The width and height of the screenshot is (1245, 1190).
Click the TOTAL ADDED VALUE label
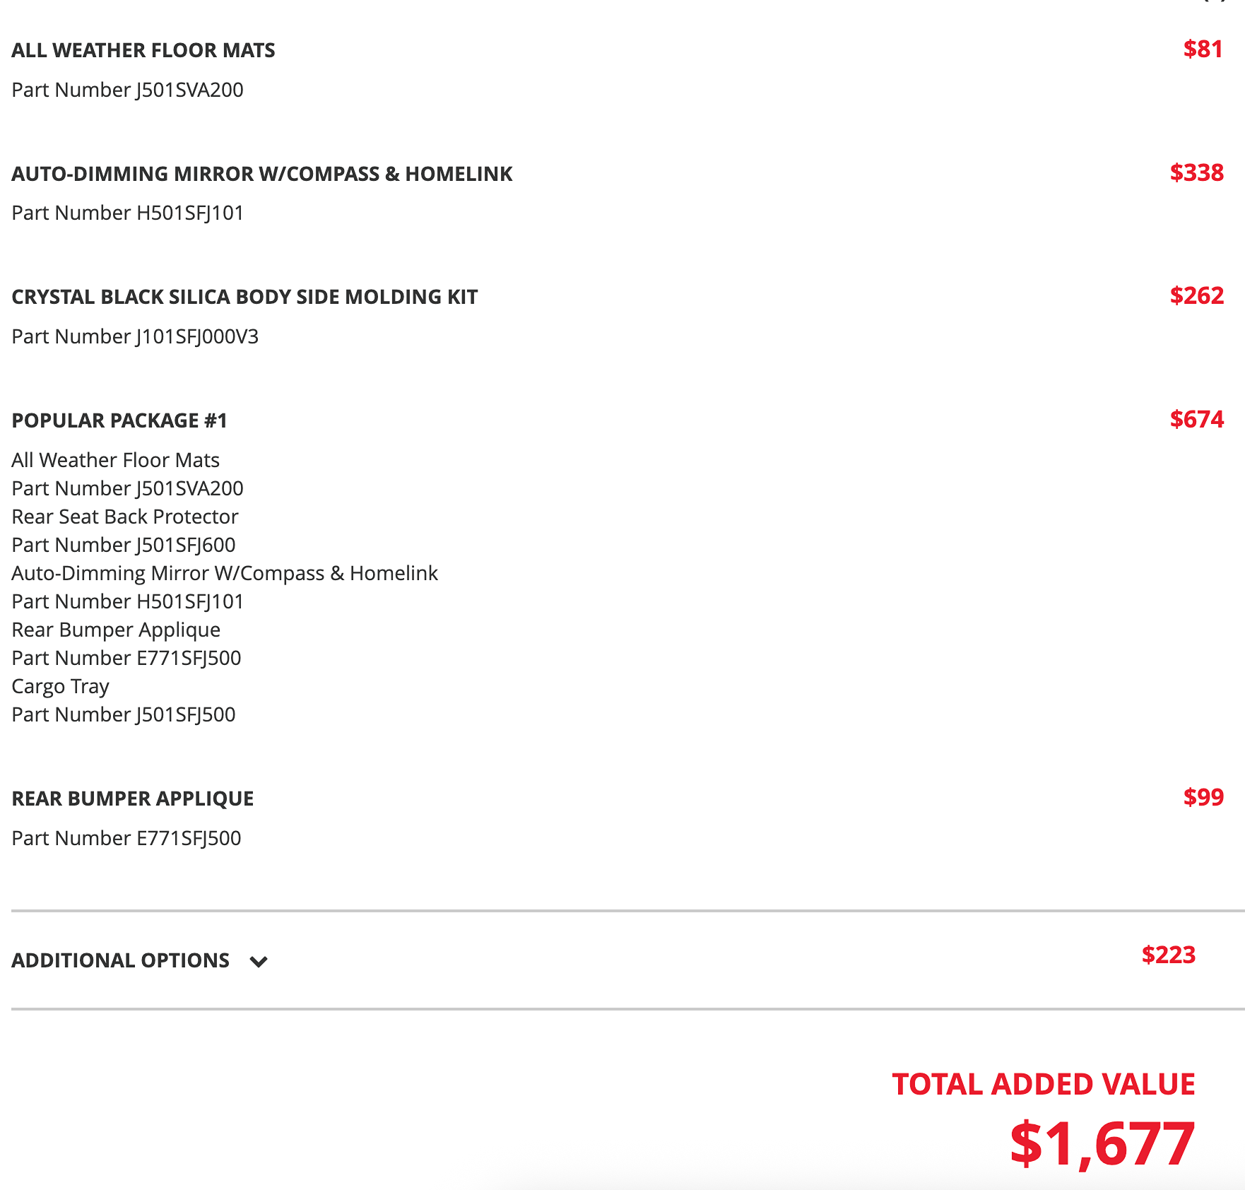coord(1044,1085)
